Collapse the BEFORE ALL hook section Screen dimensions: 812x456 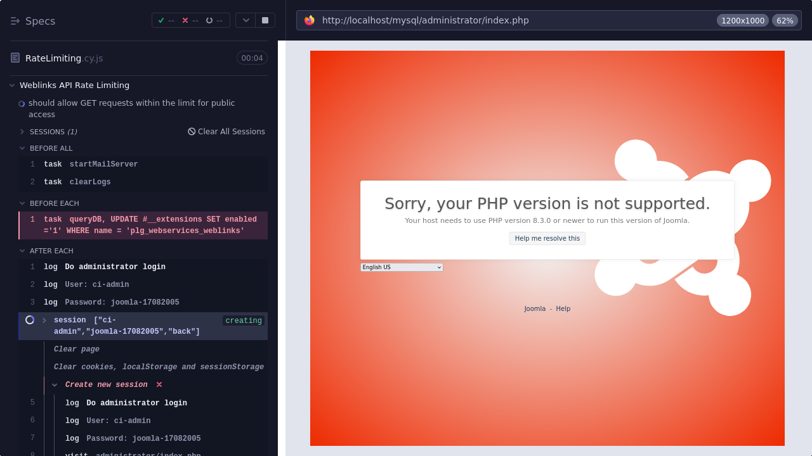coord(22,148)
